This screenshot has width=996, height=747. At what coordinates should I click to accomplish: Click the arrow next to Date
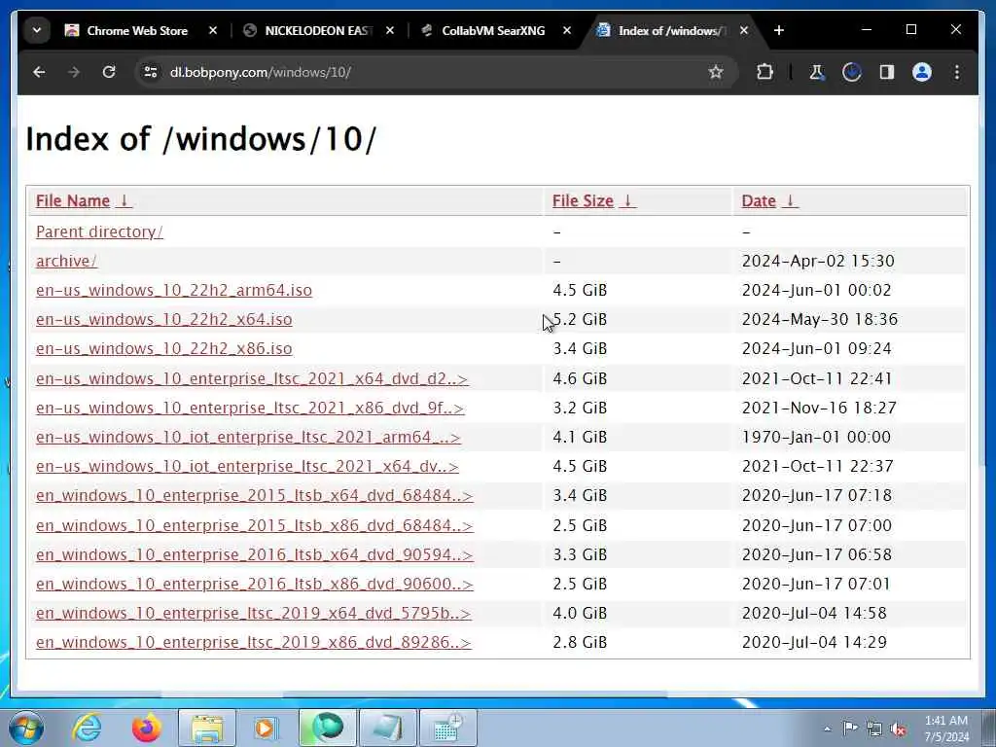click(x=790, y=200)
